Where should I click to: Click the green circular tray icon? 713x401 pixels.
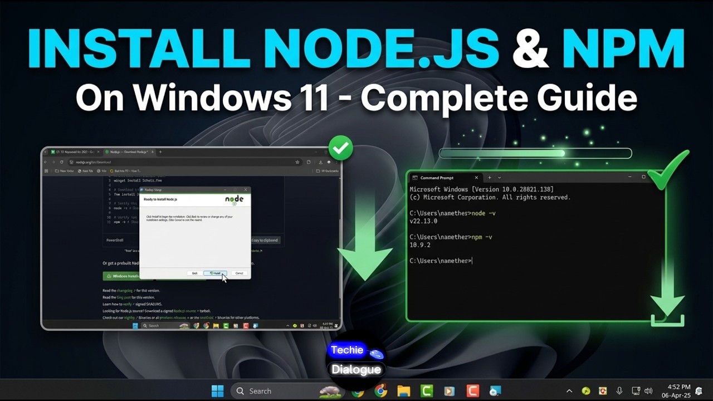pyautogui.click(x=586, y=391)
